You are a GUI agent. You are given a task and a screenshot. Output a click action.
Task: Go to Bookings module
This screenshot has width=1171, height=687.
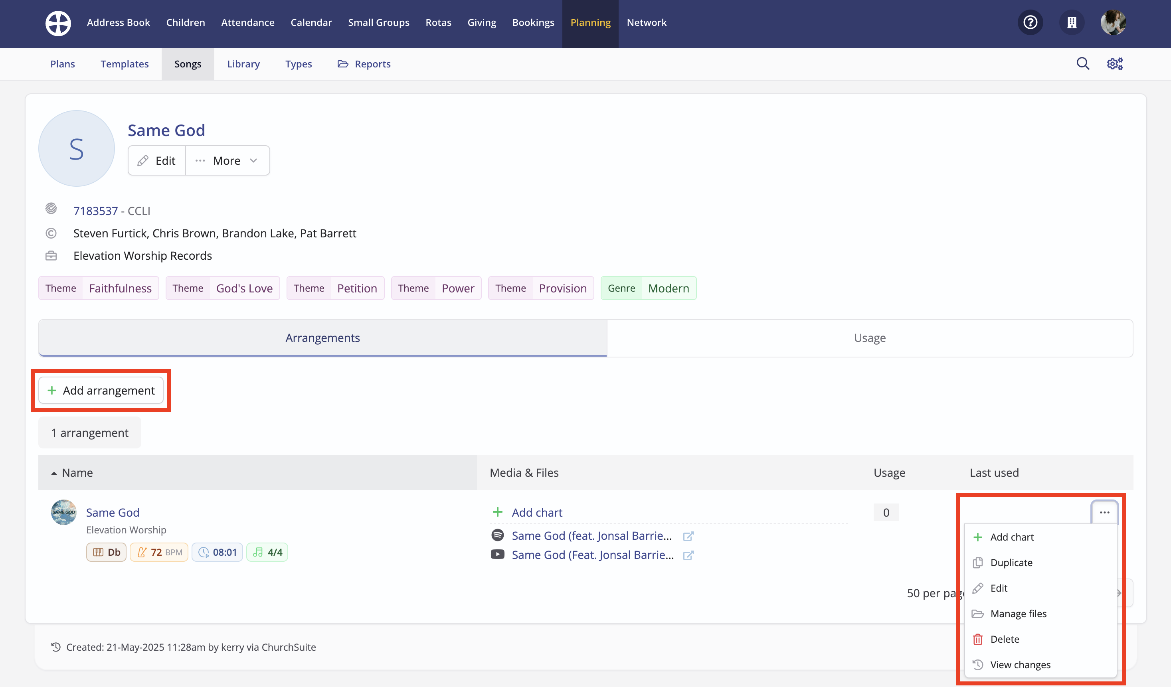click(x=533, y=22)
